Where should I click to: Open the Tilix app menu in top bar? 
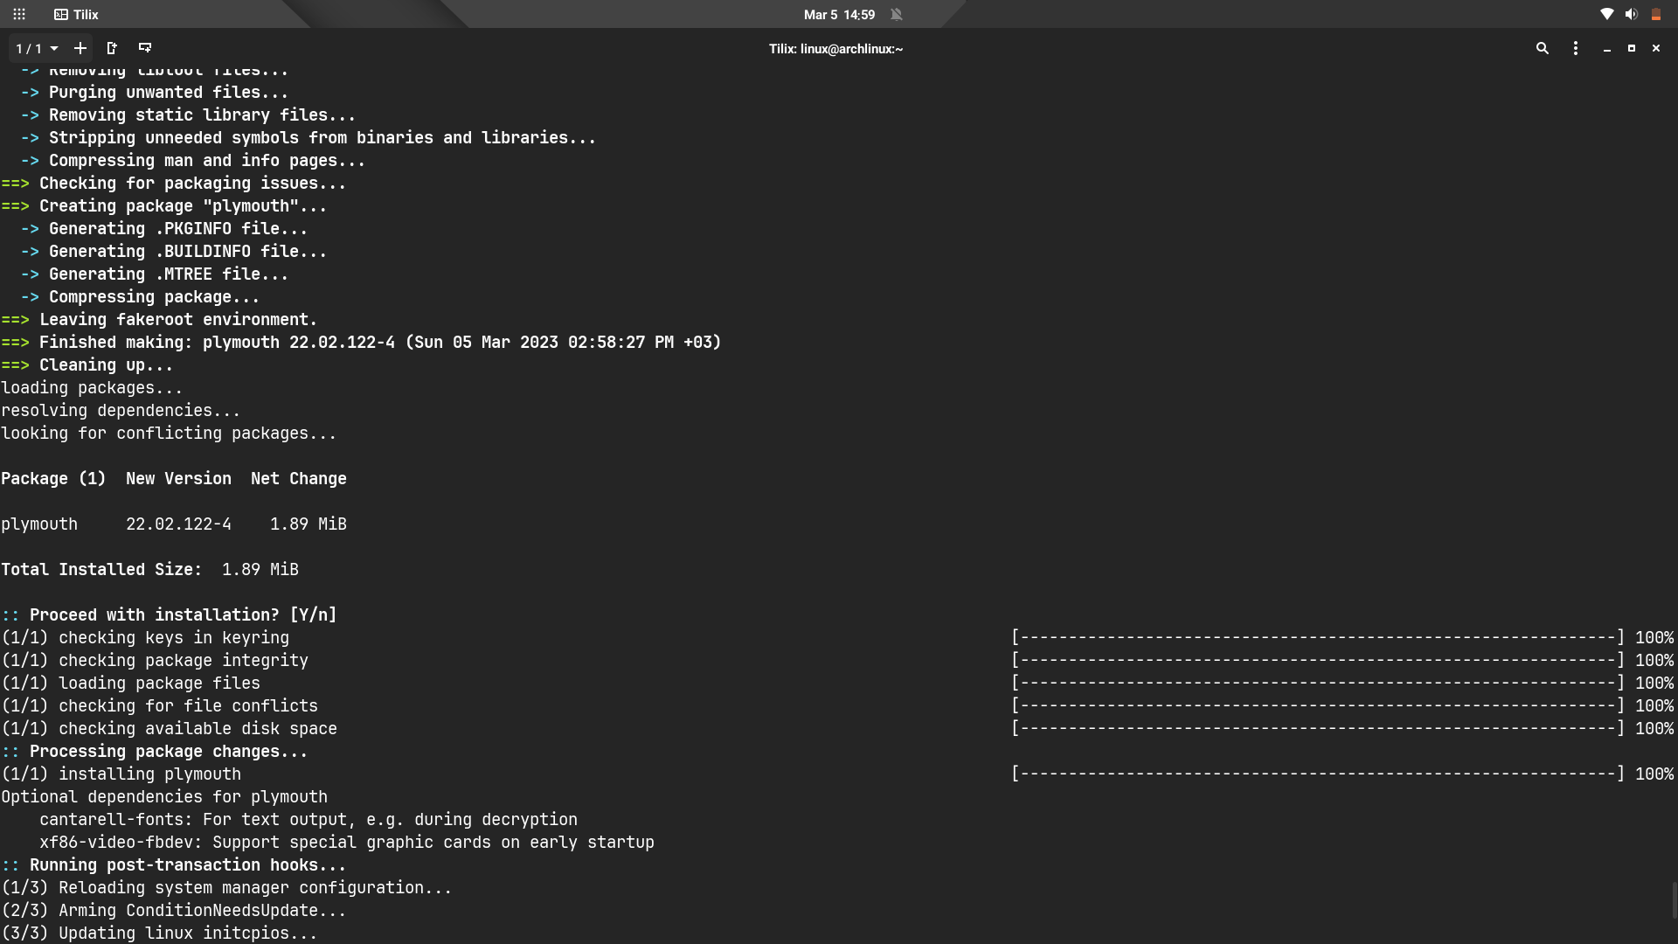pyautogui.click(x=76, y=14)
